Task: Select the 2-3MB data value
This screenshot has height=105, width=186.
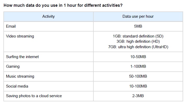Action: coord(138,96)
